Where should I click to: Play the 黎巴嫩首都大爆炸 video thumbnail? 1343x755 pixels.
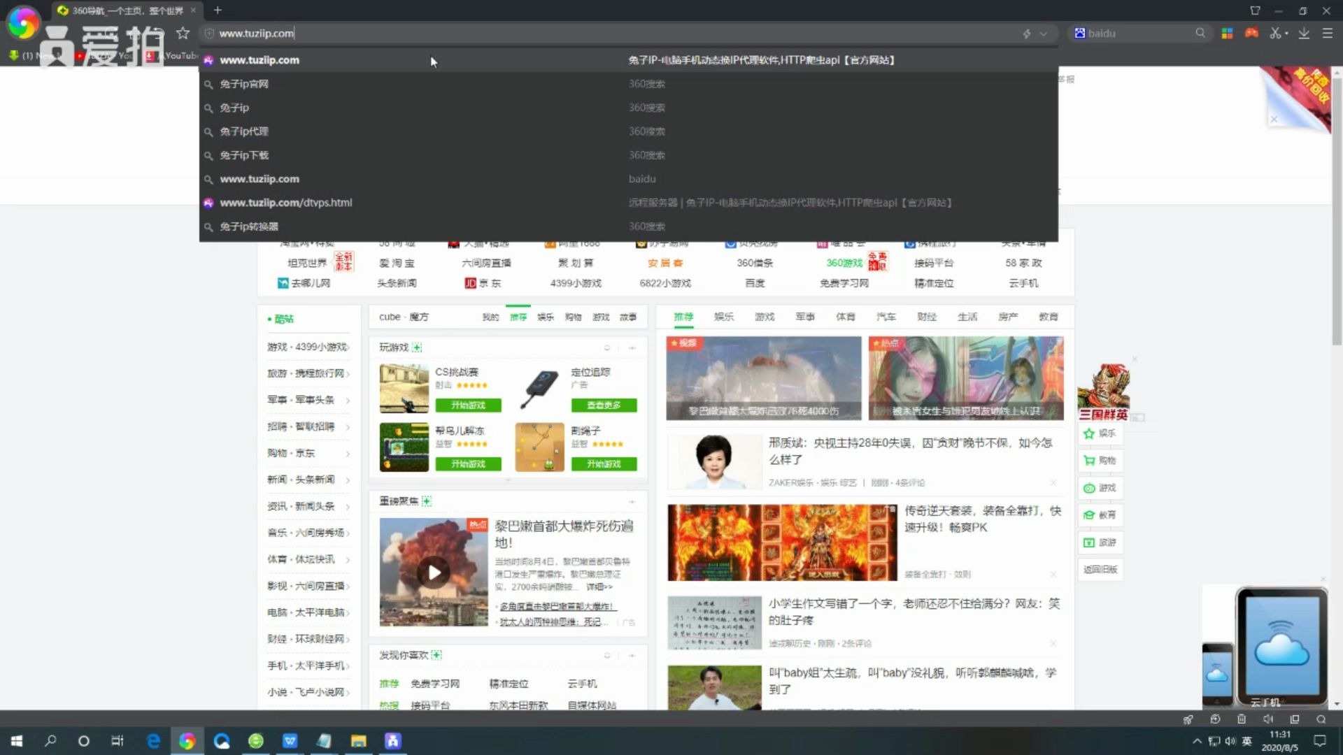[x=434, y=573]
